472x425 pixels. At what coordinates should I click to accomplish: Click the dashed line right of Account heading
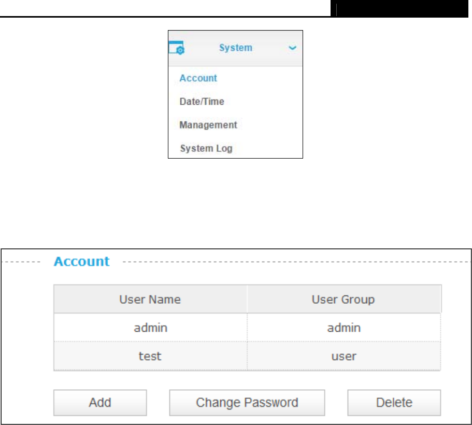(296, 262)
